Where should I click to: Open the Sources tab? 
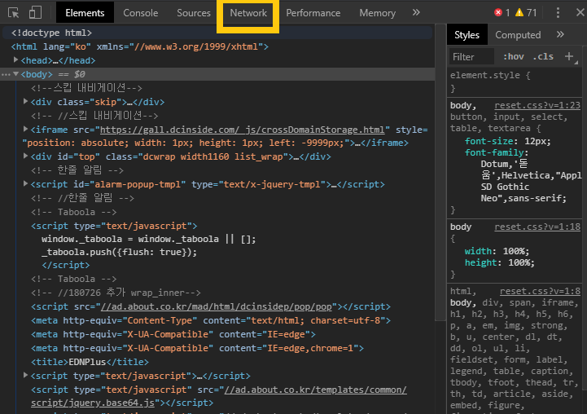[194, 13]
